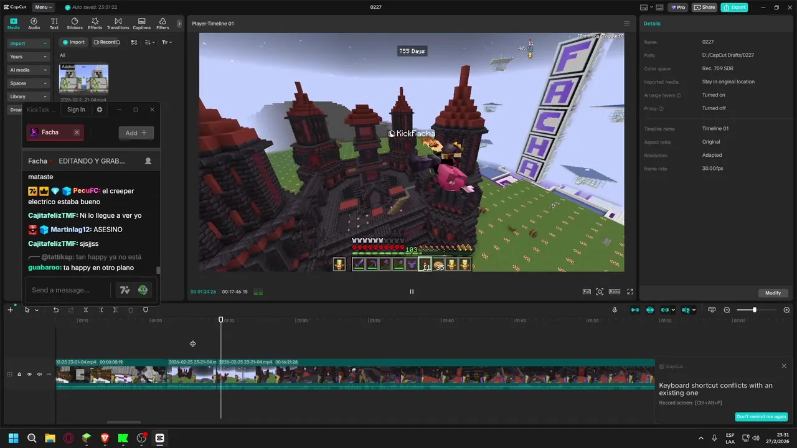Lock the main video track
The width and height of the screenshot is (797, 448).
pos(19,374)
